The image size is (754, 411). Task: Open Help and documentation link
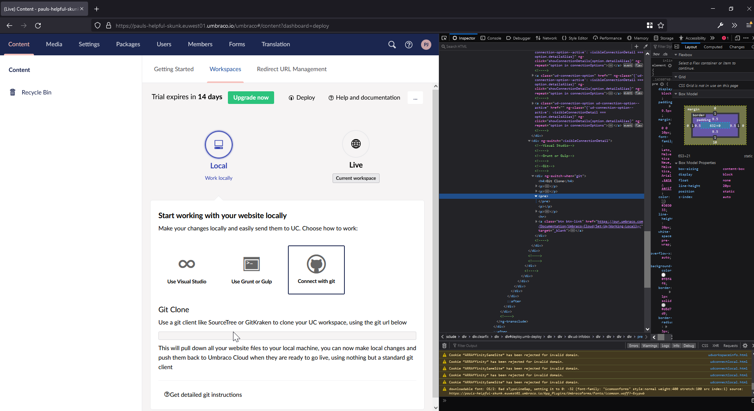(364, 98)
